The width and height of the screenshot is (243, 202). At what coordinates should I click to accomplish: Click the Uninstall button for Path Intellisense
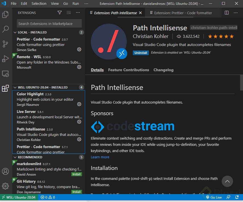pos(141,53)
